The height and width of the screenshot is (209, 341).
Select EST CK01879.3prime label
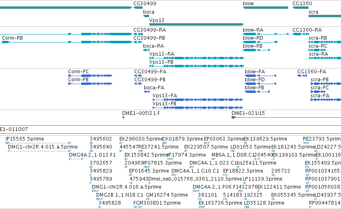[x=183, y=139]
